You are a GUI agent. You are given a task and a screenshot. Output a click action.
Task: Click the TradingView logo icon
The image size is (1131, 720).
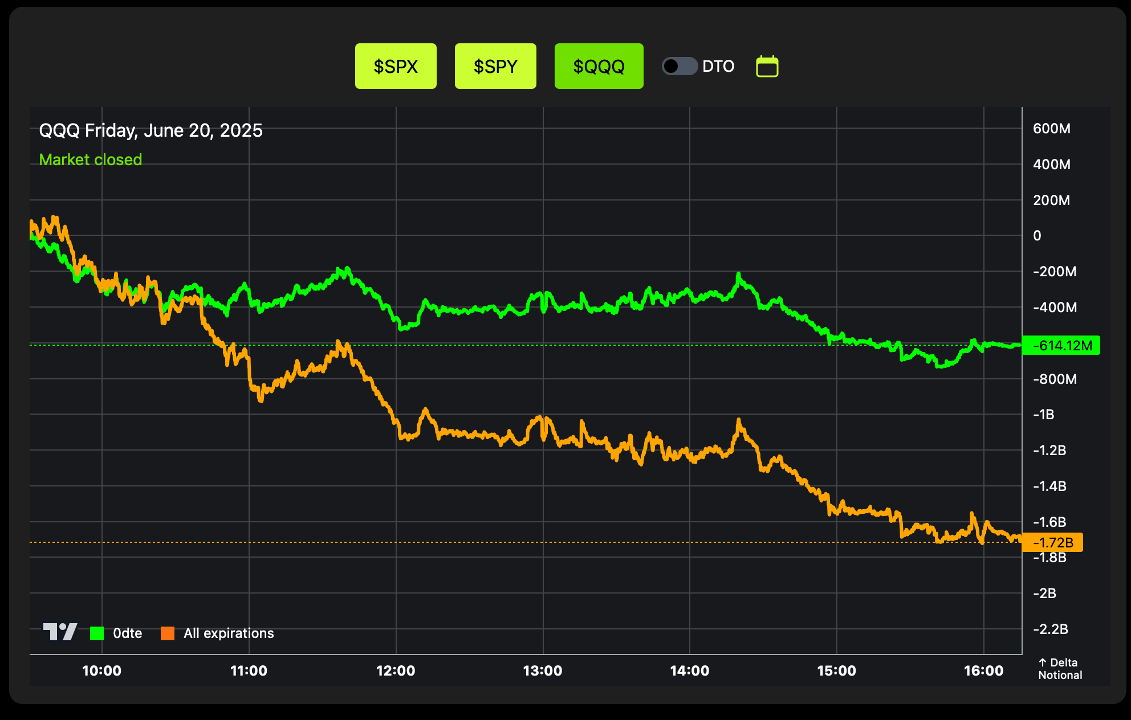(60, 632)
